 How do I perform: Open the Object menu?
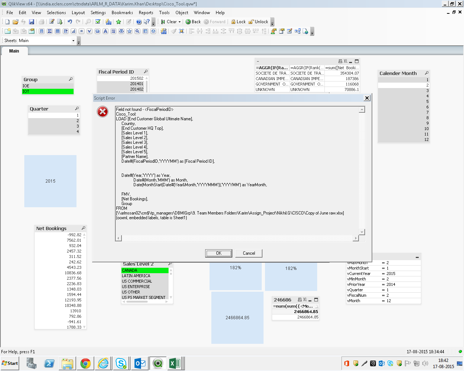coord(182,13)
